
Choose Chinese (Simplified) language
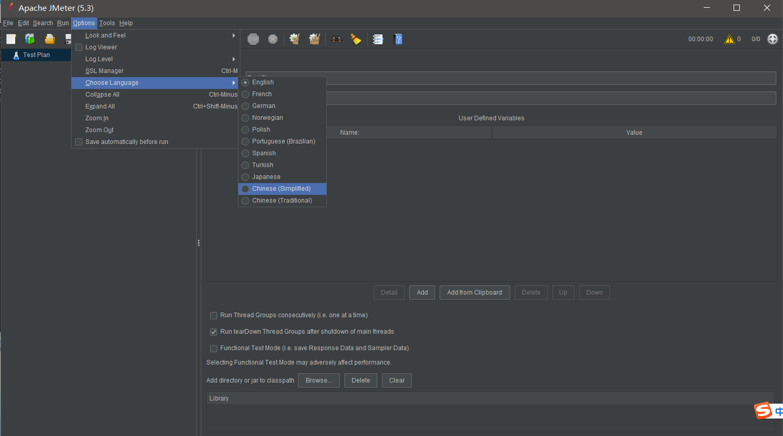[282, 189]
